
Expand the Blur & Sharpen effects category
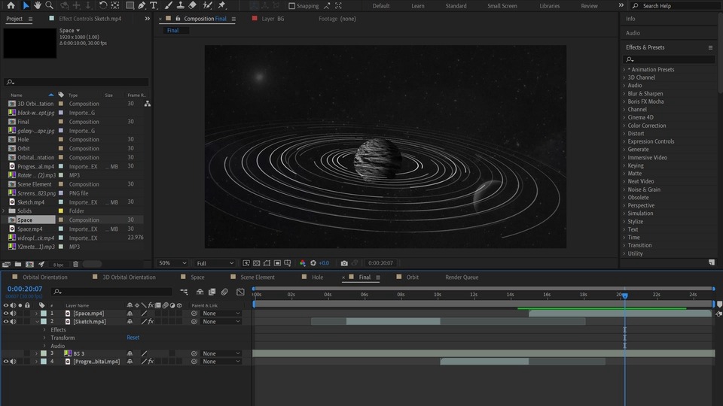point(624,93)
